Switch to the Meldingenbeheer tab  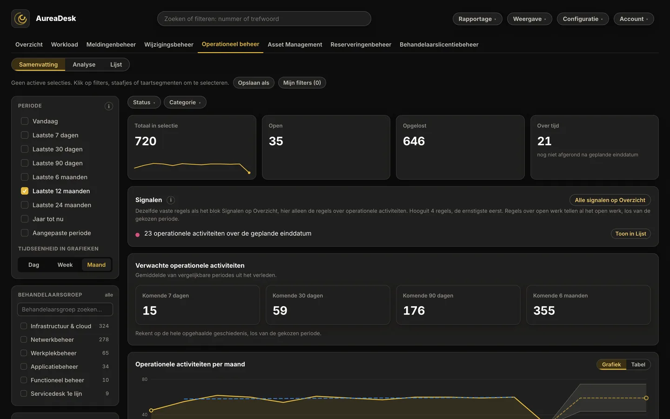coord(111,45)
